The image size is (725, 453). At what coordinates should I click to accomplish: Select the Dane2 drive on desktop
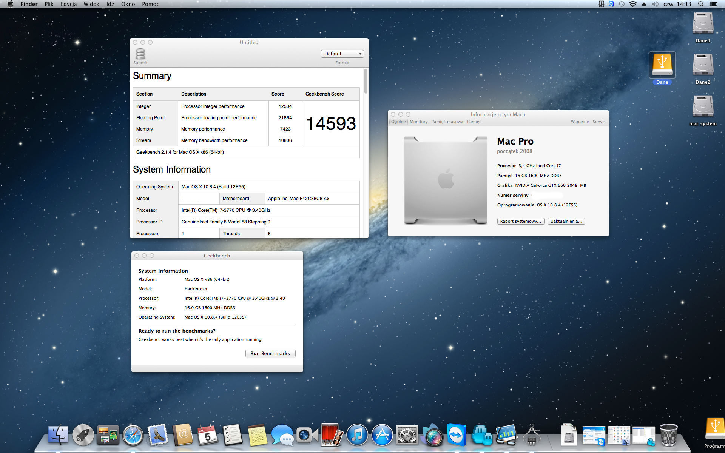(x=703, y=69)
